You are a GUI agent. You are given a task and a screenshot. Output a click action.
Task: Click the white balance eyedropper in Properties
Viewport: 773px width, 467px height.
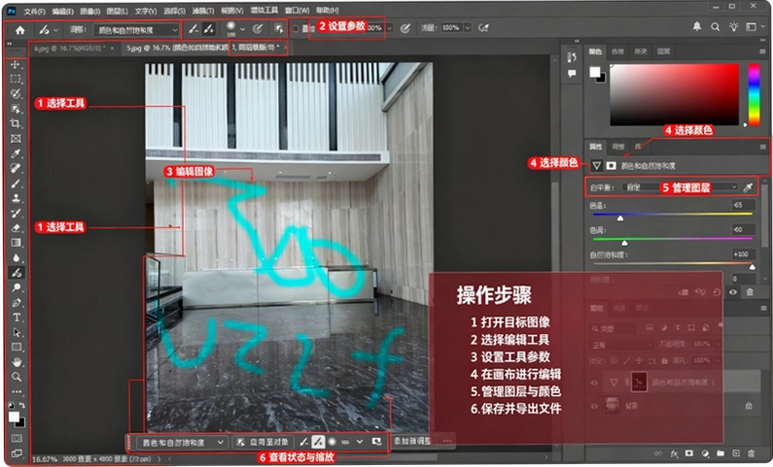748,187
